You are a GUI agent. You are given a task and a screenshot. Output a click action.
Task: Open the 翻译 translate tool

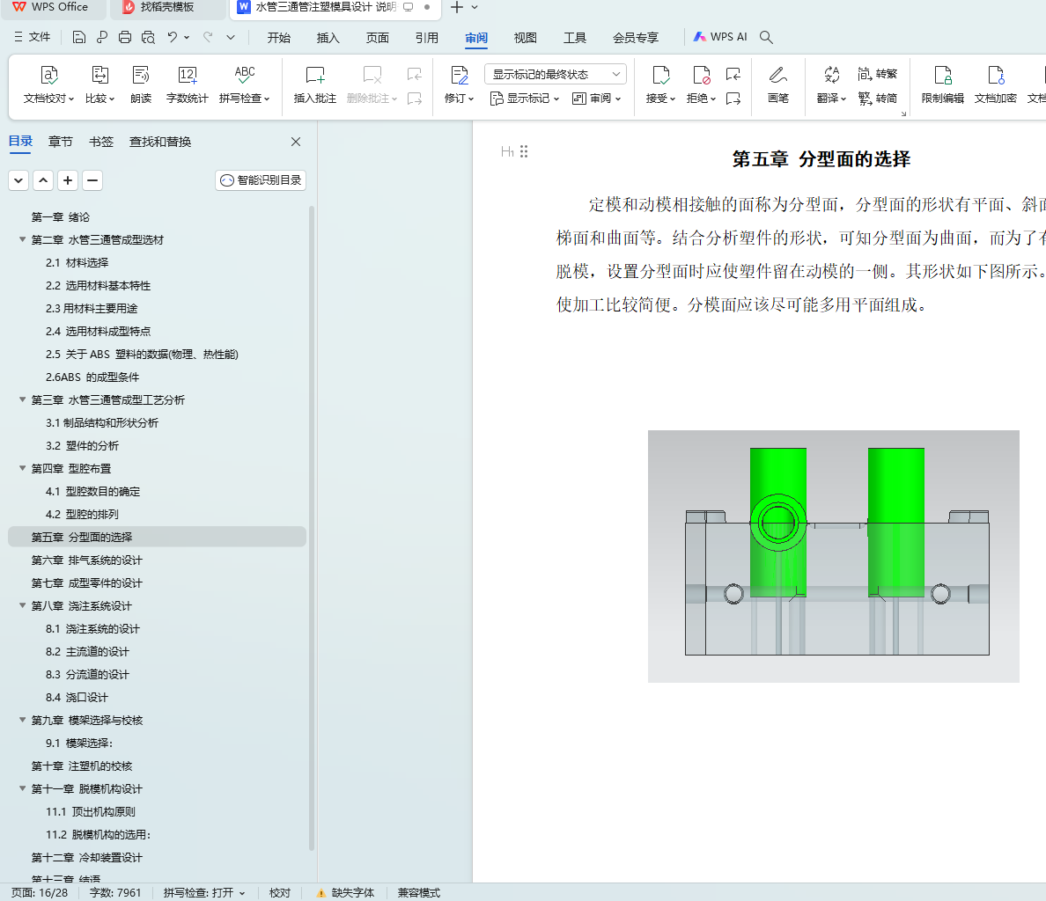coord(831,85)
